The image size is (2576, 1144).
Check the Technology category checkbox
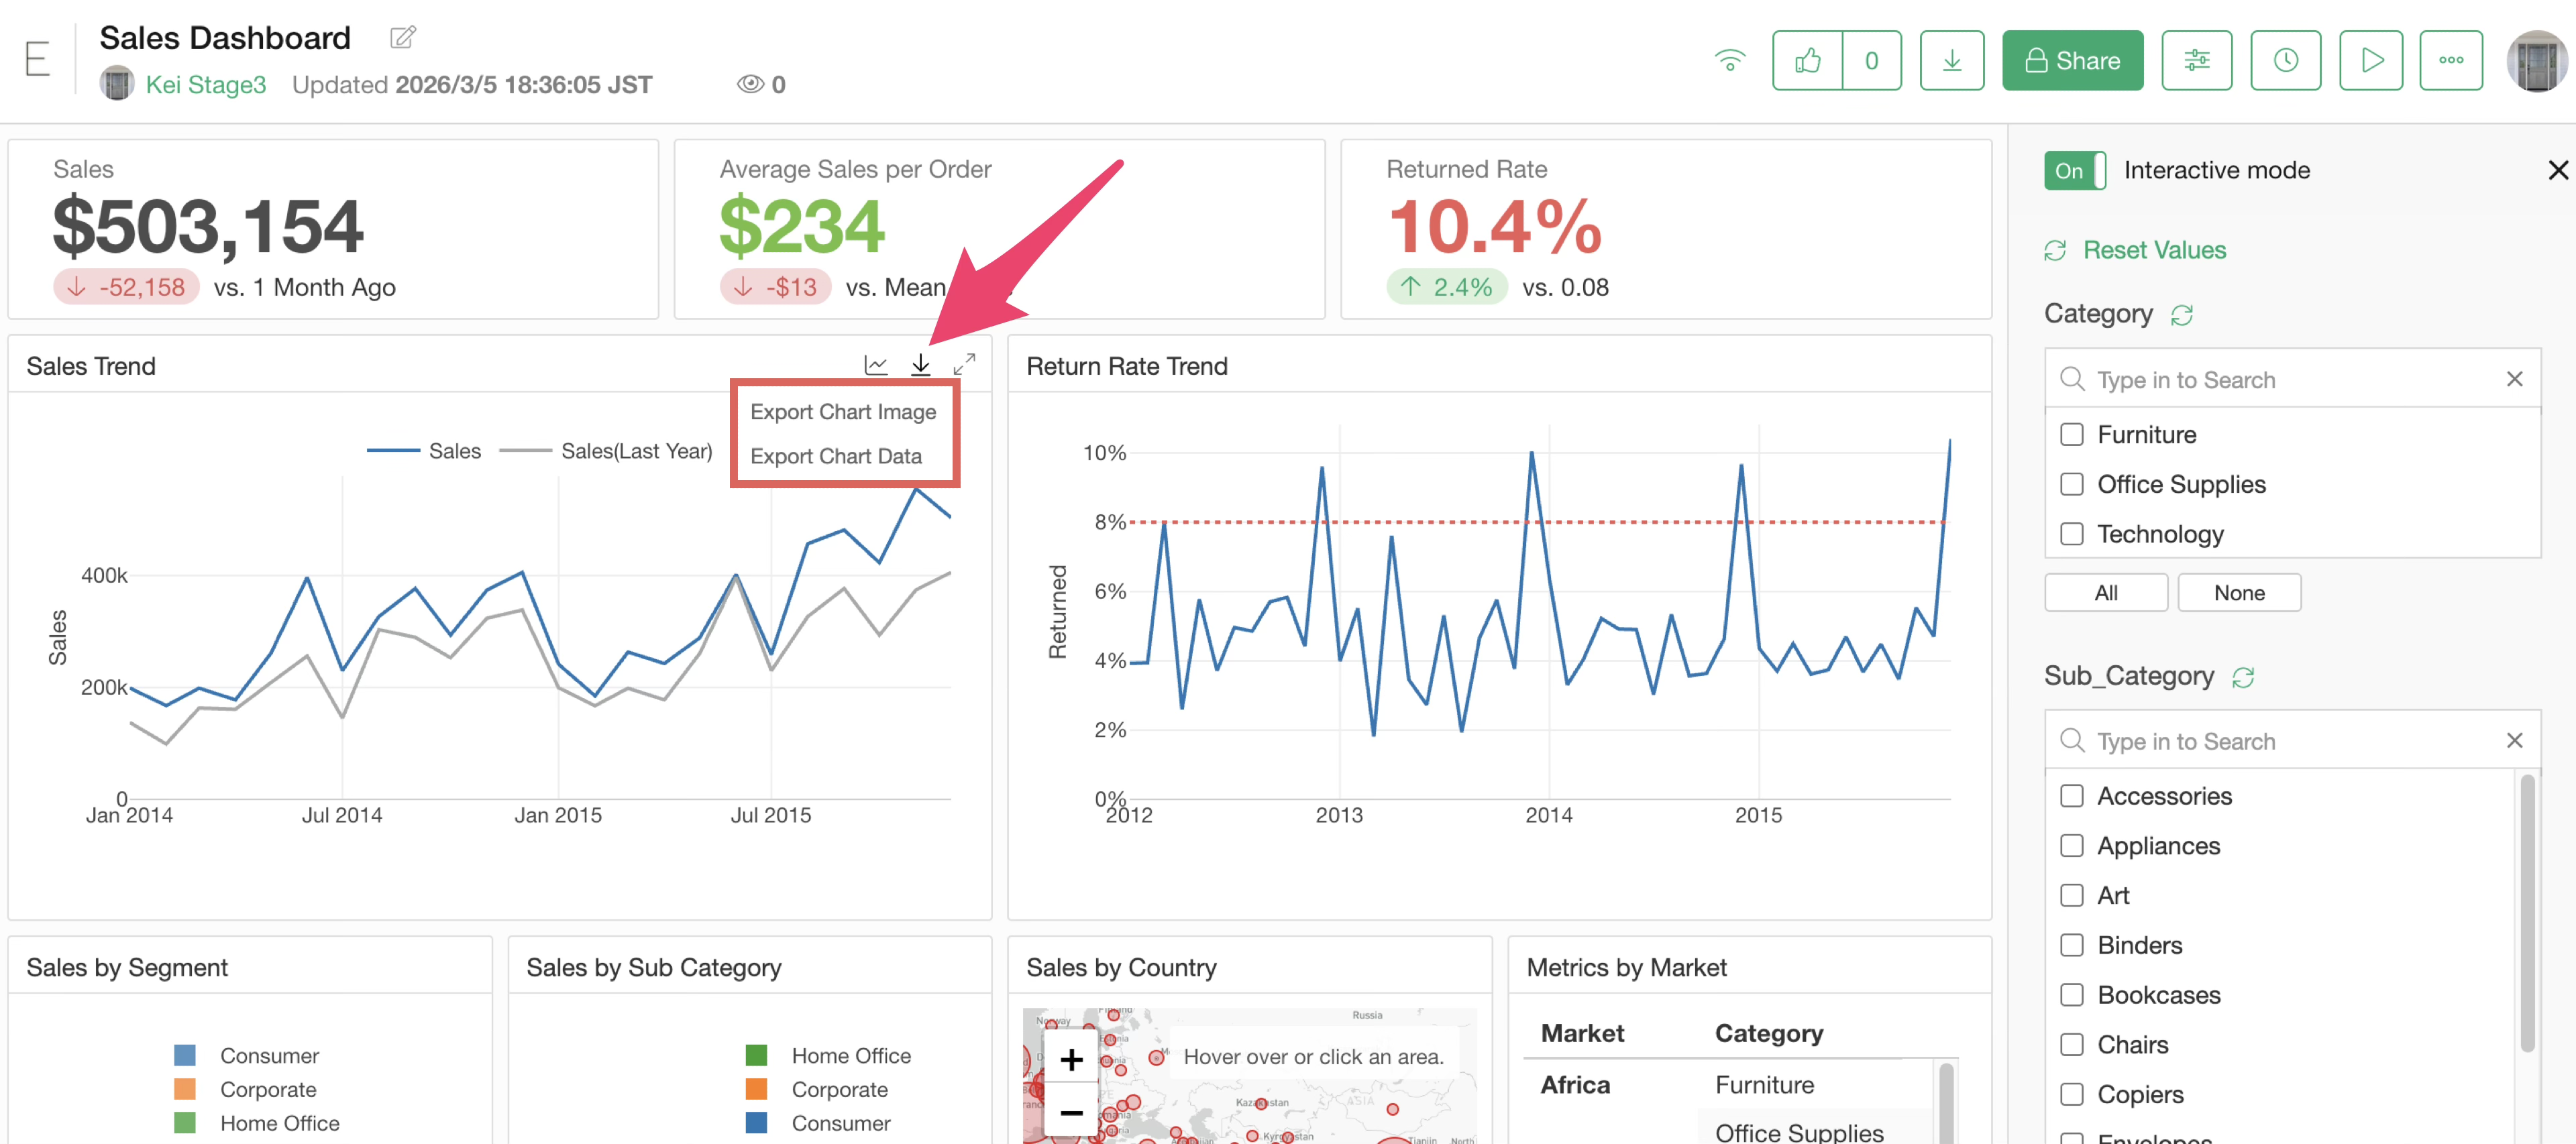(x=2072, y=534)
